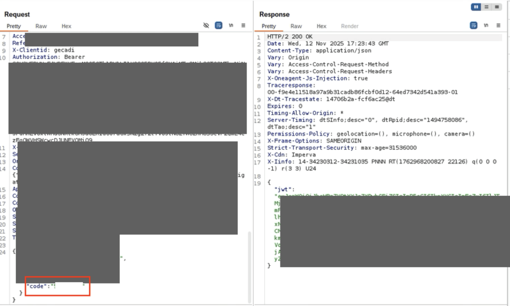Switch Request view to Raw tab
The image size is (510, 306).
(41, 26)
